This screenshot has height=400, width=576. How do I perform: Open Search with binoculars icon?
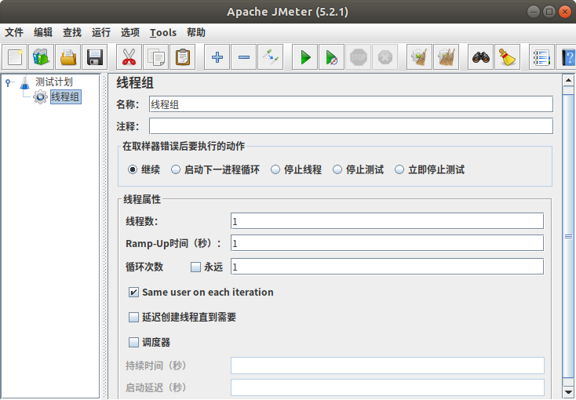[480, 57]
